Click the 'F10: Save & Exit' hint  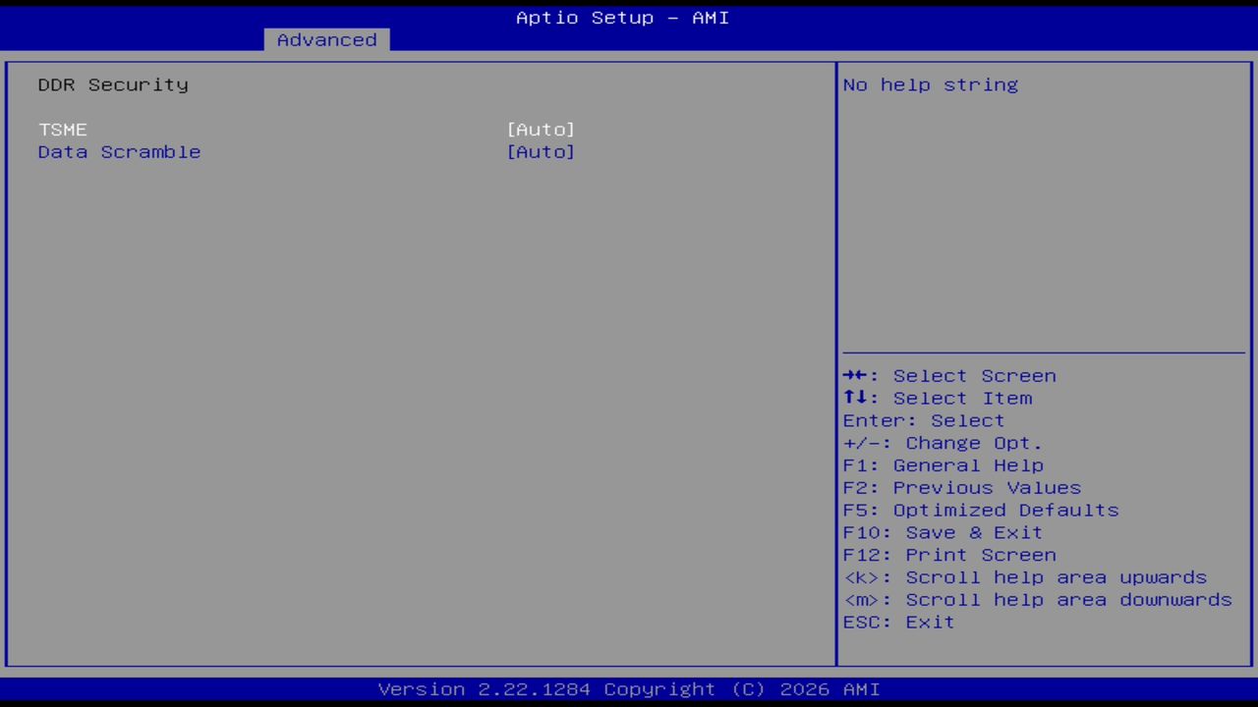(x=943, y=533)
